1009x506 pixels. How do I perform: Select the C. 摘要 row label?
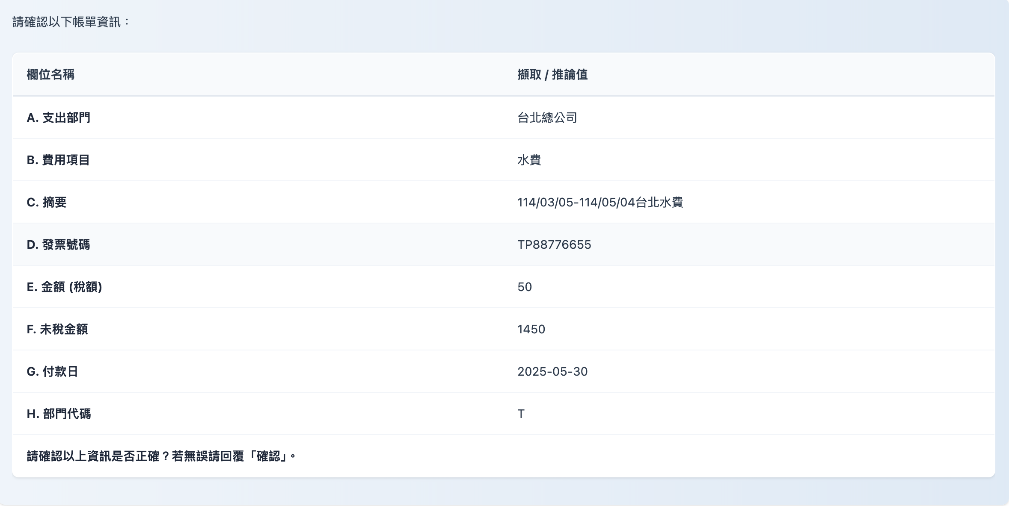pos(47,202)
